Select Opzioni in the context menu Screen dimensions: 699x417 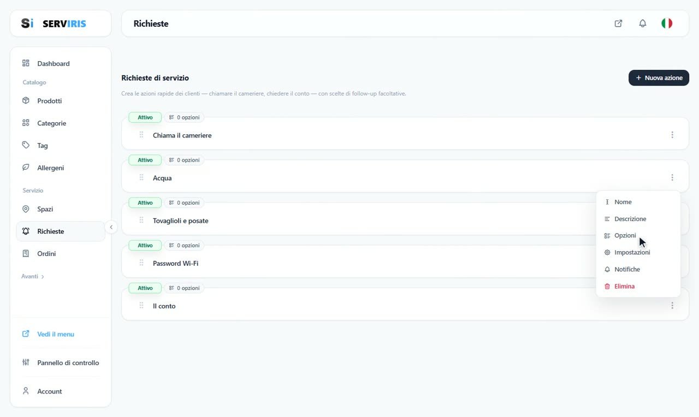click(x=638, y=236)
